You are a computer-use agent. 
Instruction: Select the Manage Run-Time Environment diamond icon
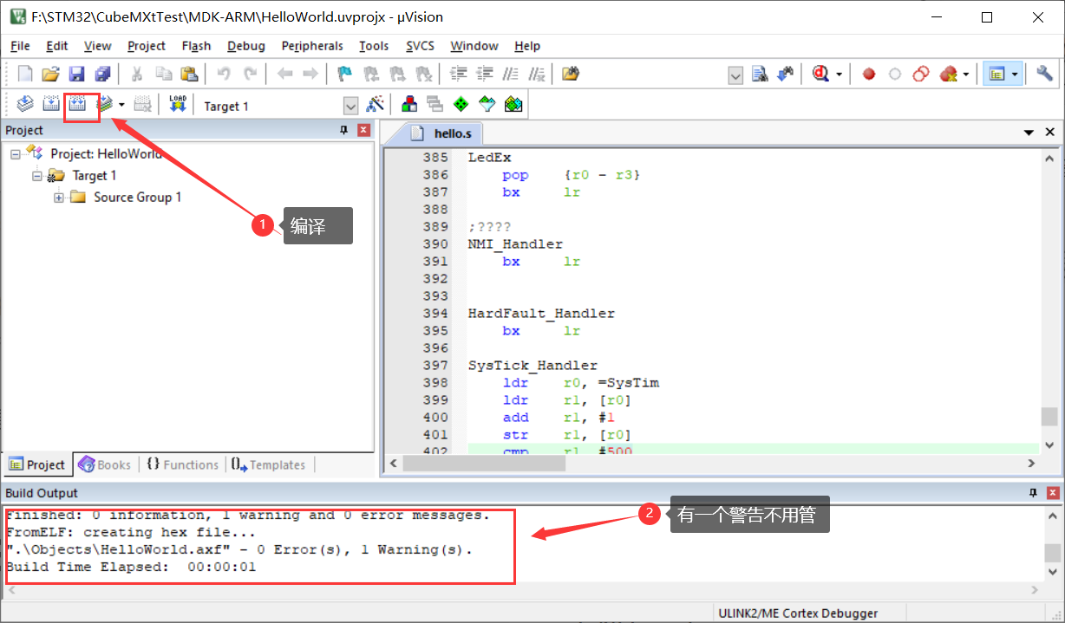pos(461,103)
